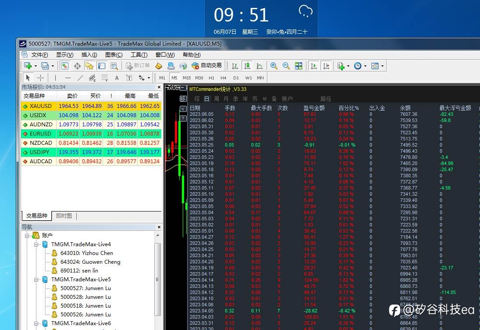Toggle chart shift icon
The width and height of the screenshot is (480, 330).
point(326,65)
